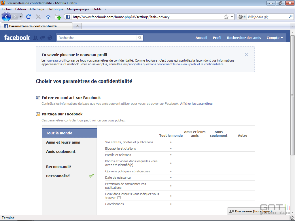
Task: Click the page vertical scrollbar thumb
Action: pos(292,95)
